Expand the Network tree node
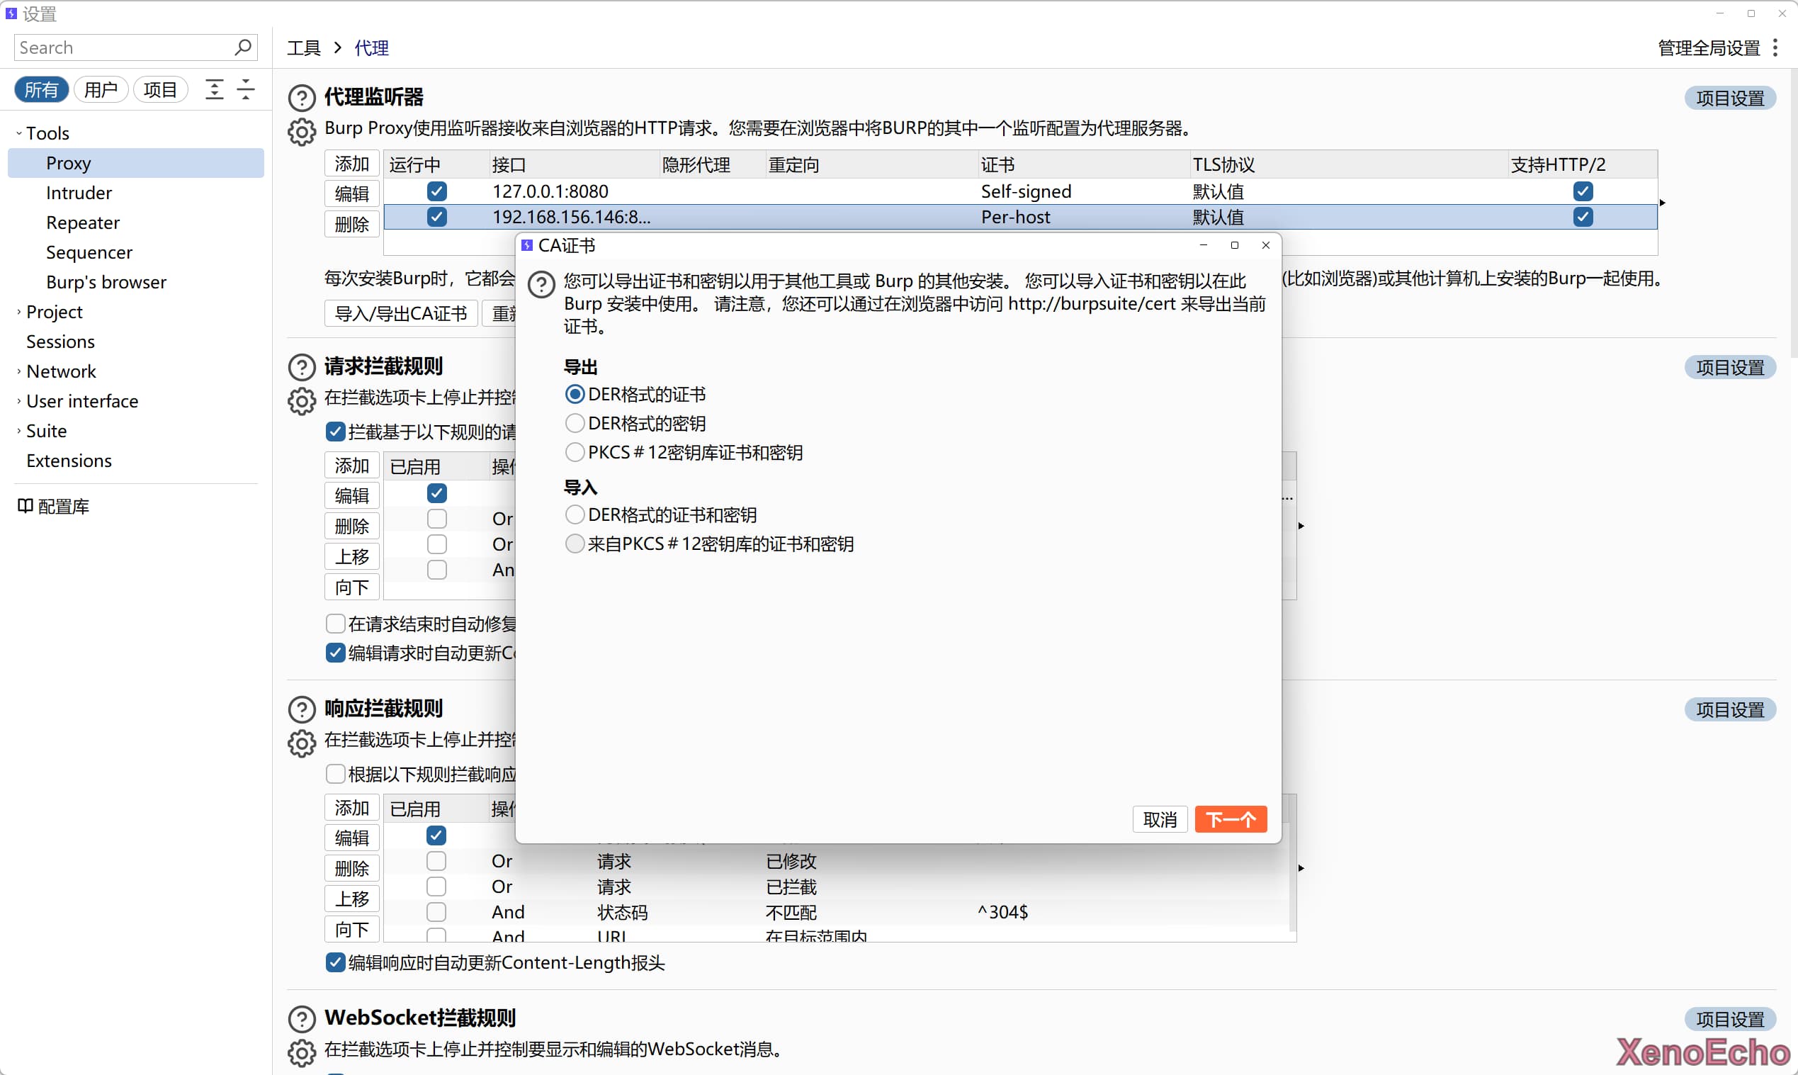1798x1075 pixels. coord(19,371)
